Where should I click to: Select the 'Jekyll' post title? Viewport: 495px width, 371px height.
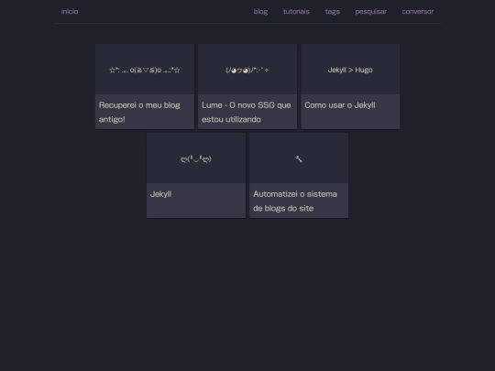(x=161, y=194)
